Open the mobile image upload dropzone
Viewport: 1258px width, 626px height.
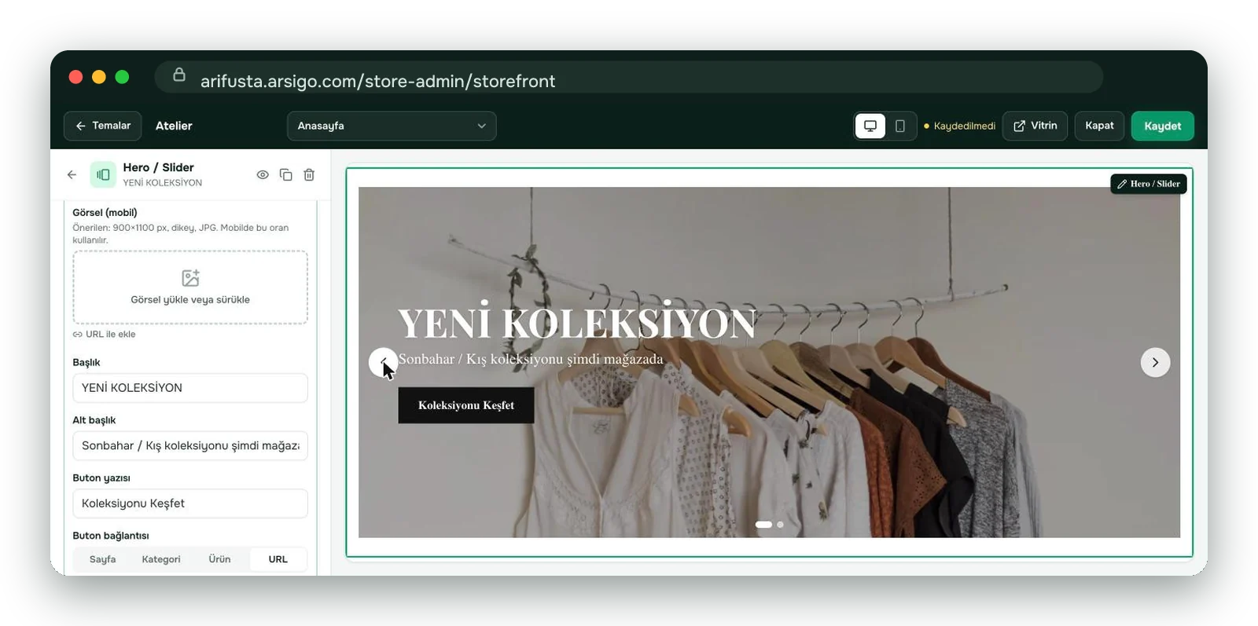pyautogui.click(x=190, y=287)
